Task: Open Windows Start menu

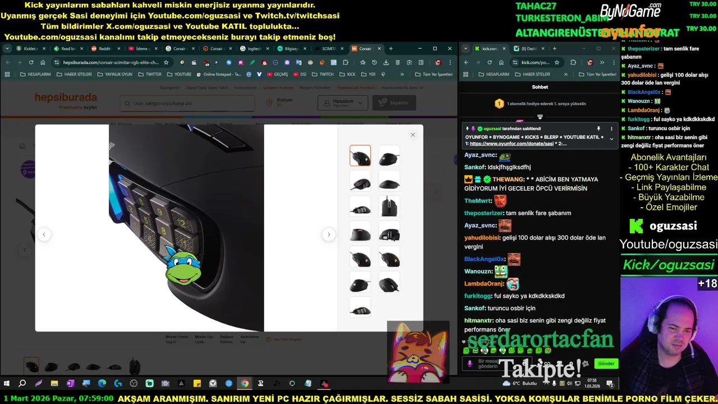Action: (7, 384)
